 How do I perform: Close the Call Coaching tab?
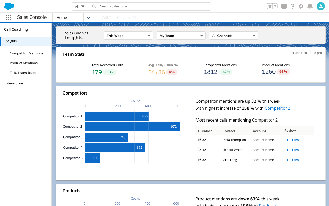[x=135, y=18]
